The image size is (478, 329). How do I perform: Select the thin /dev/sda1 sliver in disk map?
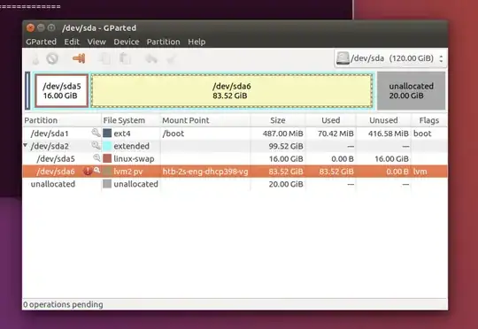(x=27, y=91)
